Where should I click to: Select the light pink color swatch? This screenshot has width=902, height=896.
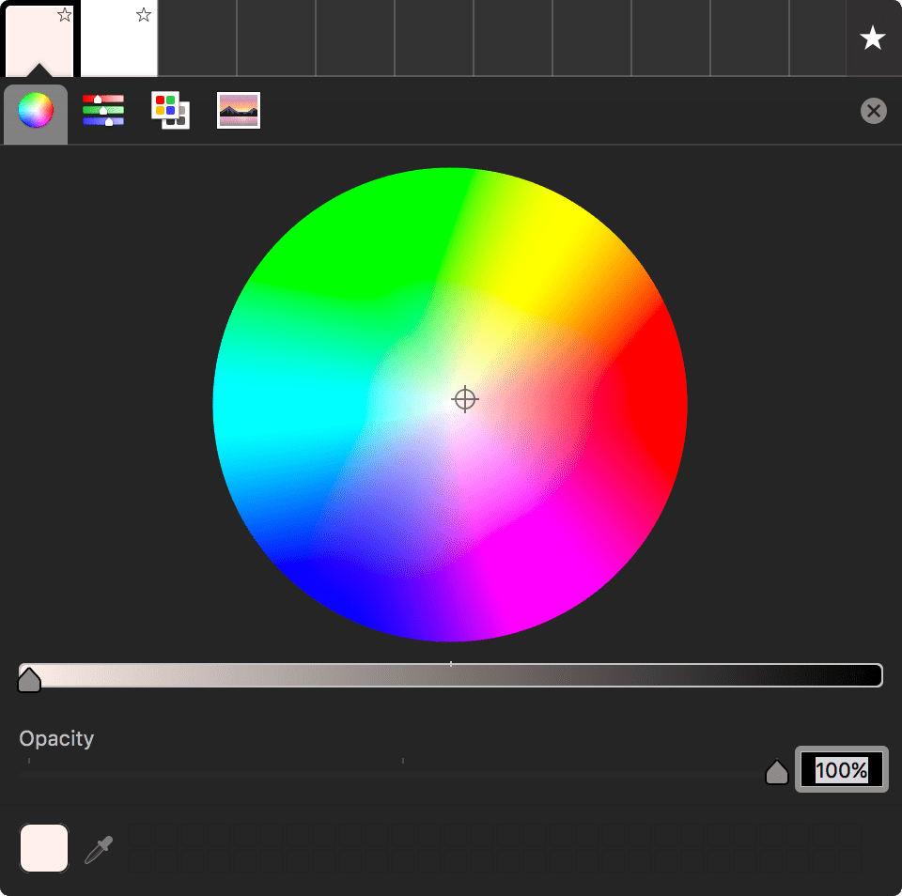coord(39,39)
